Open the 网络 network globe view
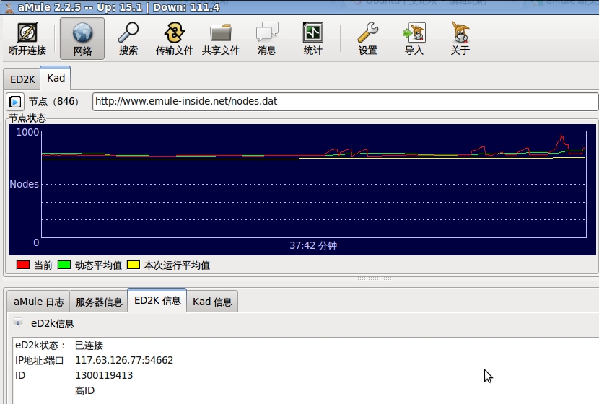The image size is (599, 404). coord(82,38)
